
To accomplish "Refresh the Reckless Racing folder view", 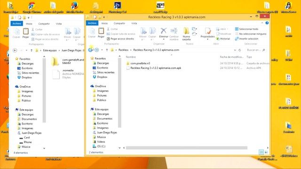I will [239, 50].
